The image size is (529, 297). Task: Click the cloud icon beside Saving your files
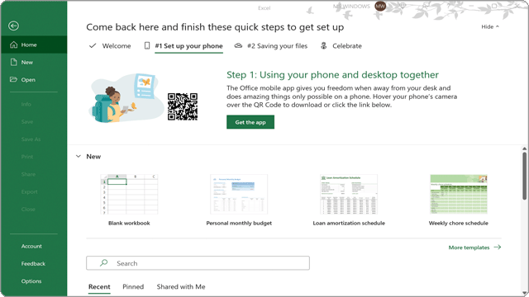pyautogui.click(x=238, y=46)
